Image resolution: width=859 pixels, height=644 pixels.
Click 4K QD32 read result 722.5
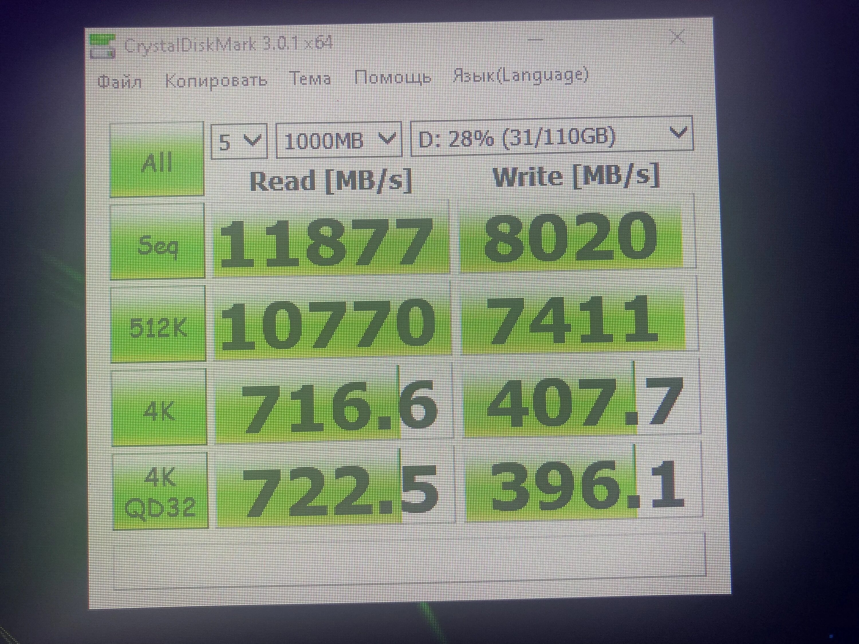(335, 487)
